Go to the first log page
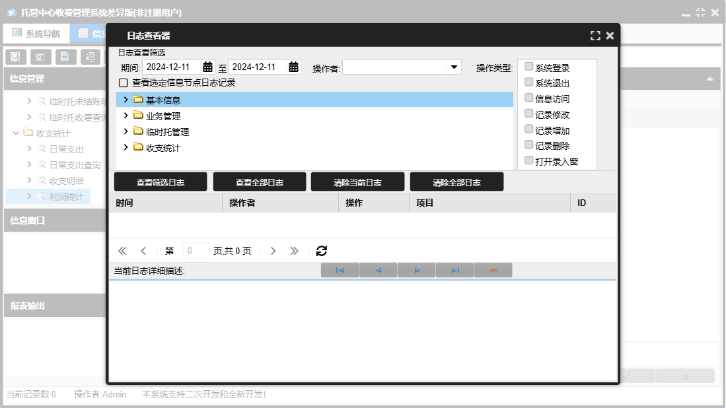 click(x=122, y=251)
